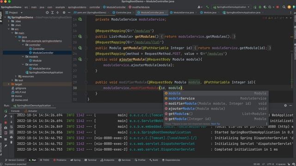Expand the target folder
The image size is (296, 166).
9,84
